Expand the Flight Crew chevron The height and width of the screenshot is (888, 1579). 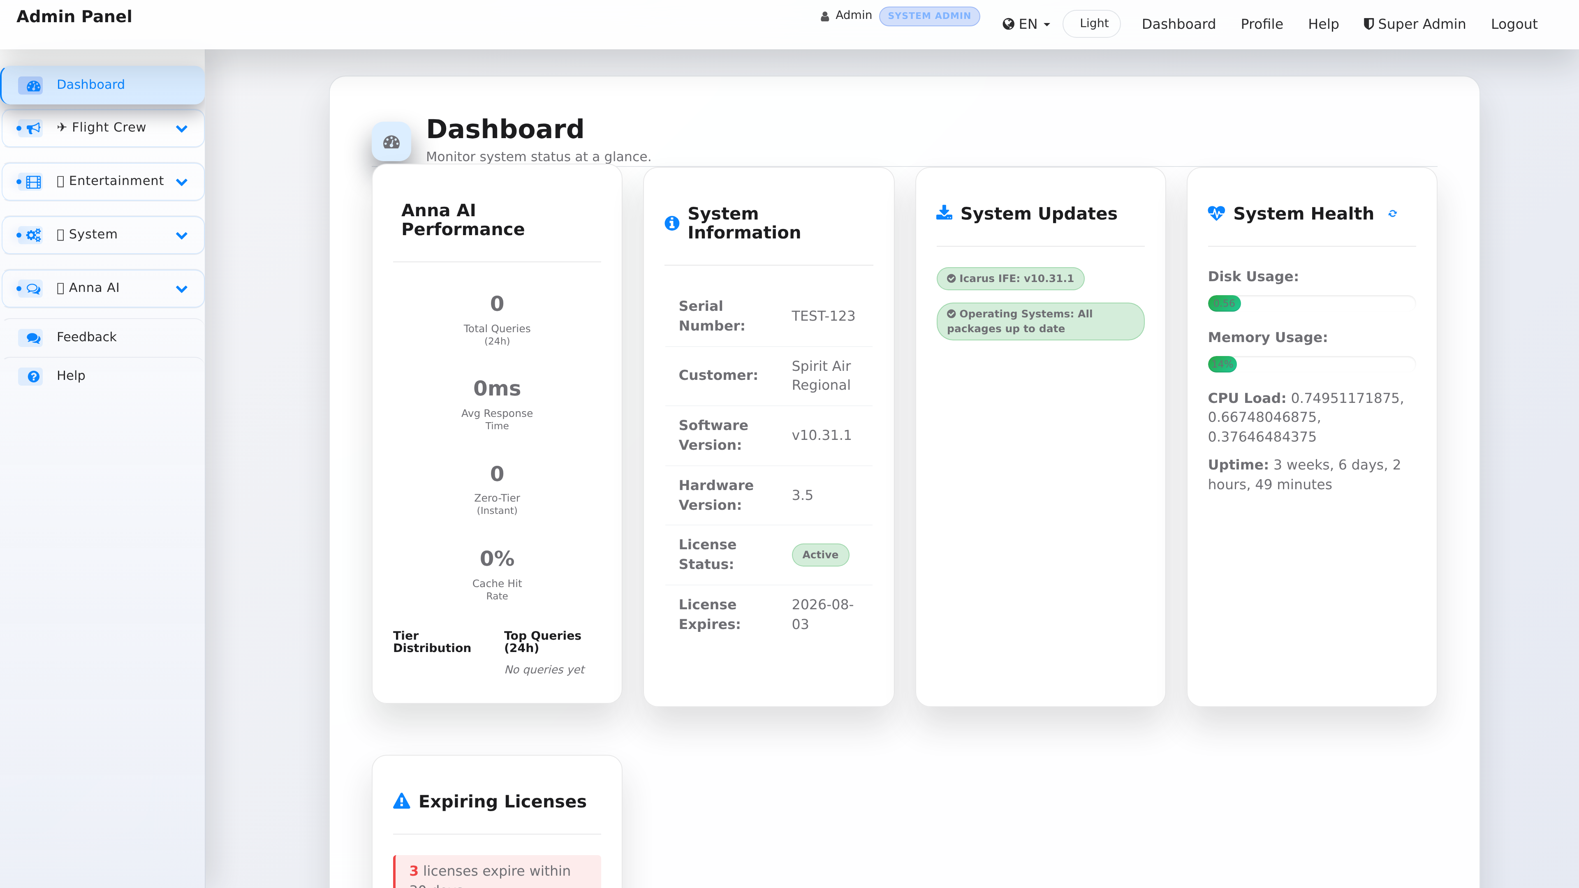(181, 129)
